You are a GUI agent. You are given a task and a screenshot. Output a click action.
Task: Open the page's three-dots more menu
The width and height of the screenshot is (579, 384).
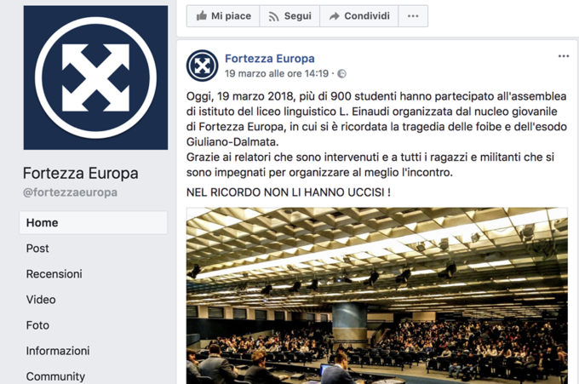[413, 16]
